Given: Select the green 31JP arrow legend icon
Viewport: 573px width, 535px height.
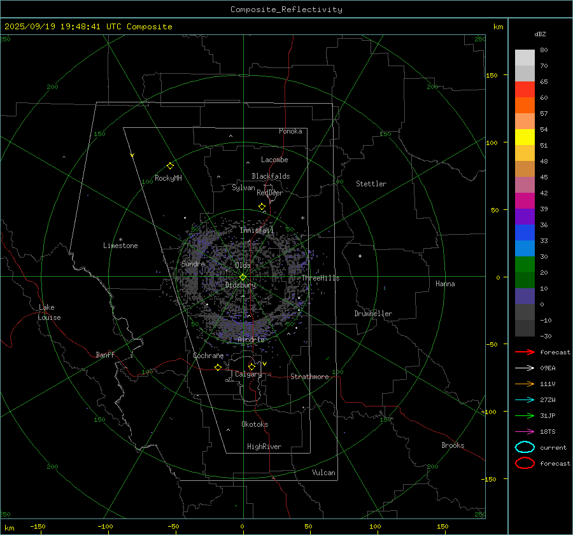Looking at the screenshot, I should click(525, 415).
